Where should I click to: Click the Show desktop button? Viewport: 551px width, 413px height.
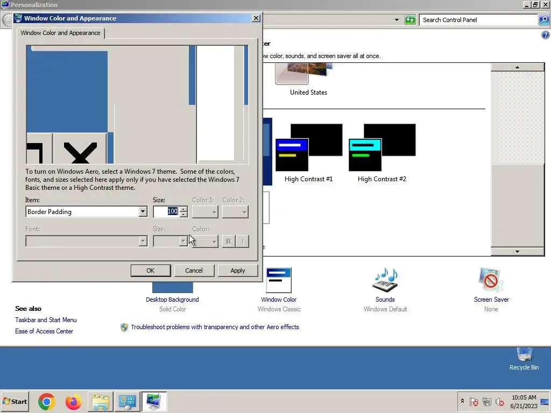(x=546, y=401)
